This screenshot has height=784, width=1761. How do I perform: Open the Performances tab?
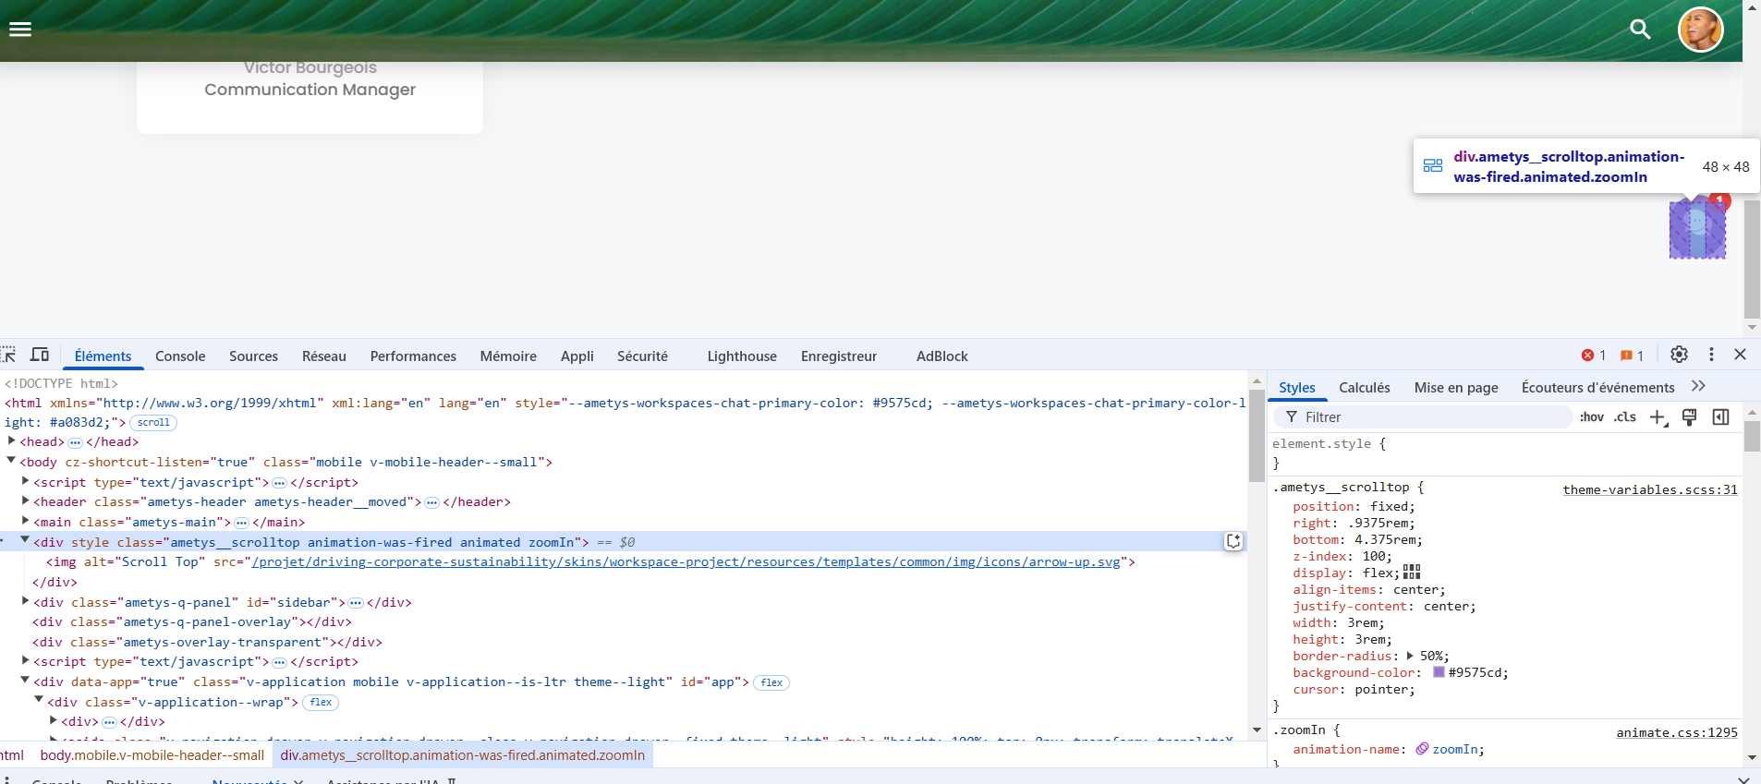coord(413,356)
